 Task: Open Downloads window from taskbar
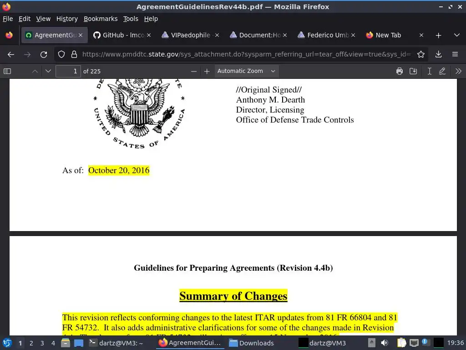(x=251, y=343)
